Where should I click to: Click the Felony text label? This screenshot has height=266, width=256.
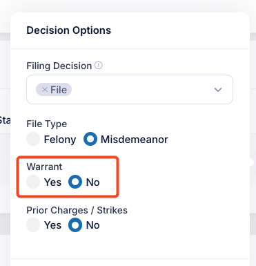(60, 140)
